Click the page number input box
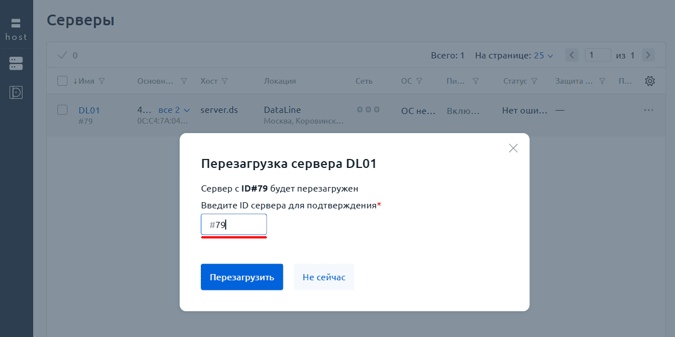 pyautogui.click(x=598, y=55)
